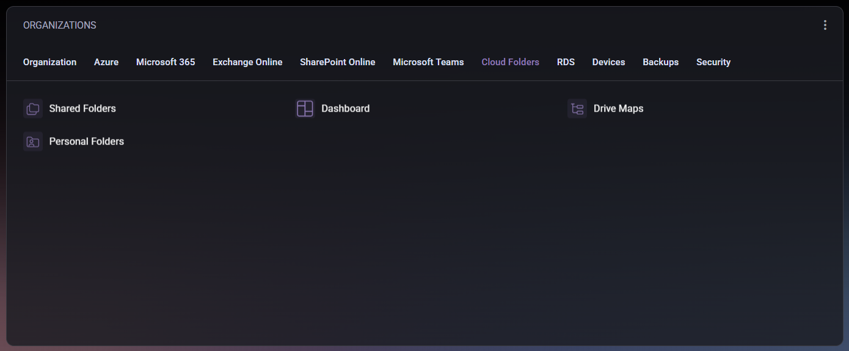Switch to the Organization tab
849x351 pixels.
[x=49, y=62]
